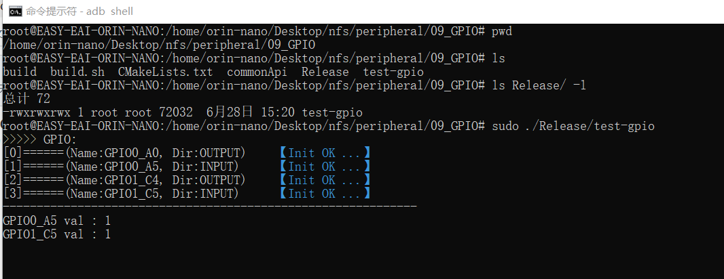Click the "GPIO1_C5 val : 1" output line
The height and width of the screenshot is (279, 724).
pos(56,234)
